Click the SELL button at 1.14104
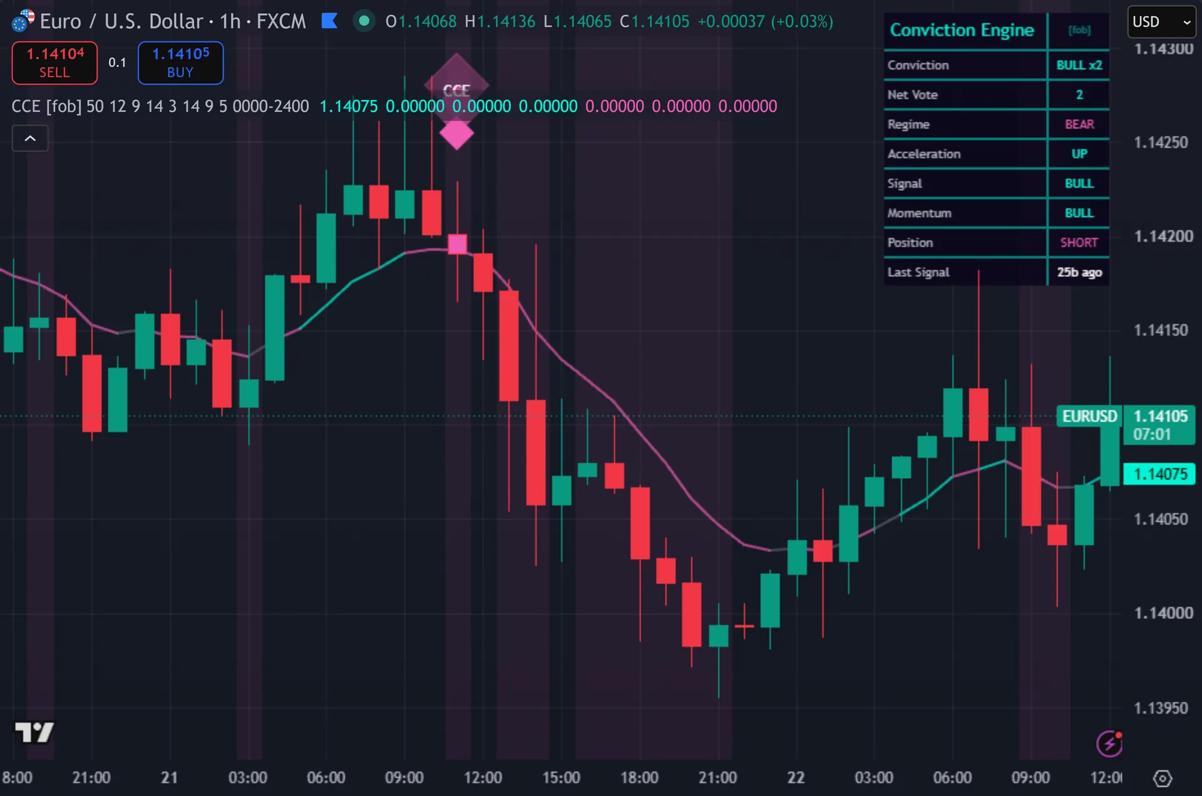Screen dimensions: 1202x796 [54, 63]
